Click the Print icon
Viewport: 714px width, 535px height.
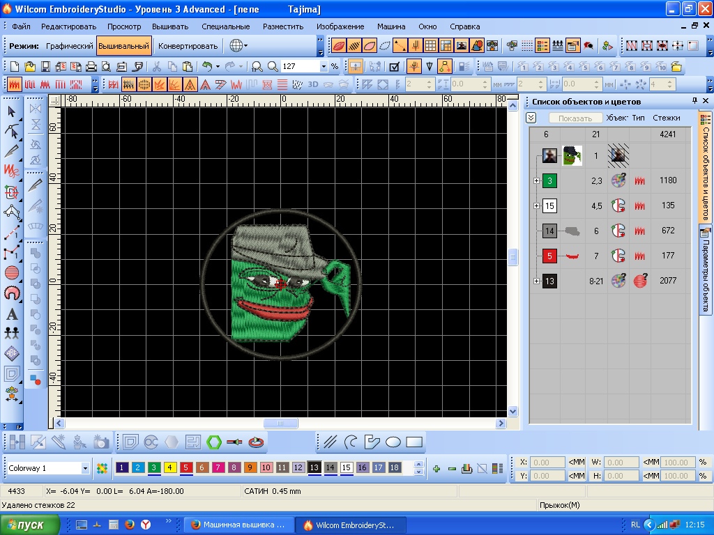91,67
